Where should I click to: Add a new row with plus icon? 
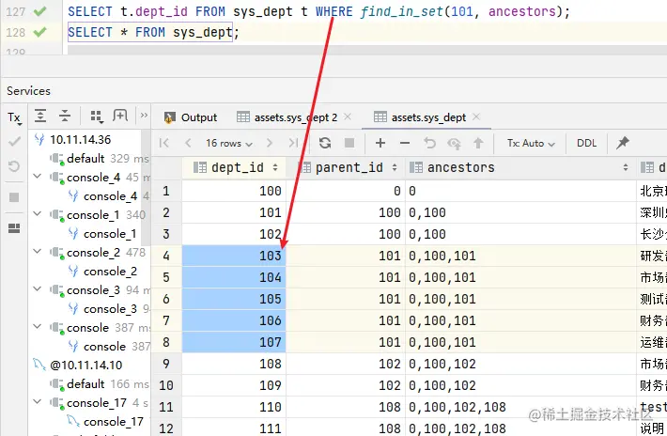tap(380, 143)
